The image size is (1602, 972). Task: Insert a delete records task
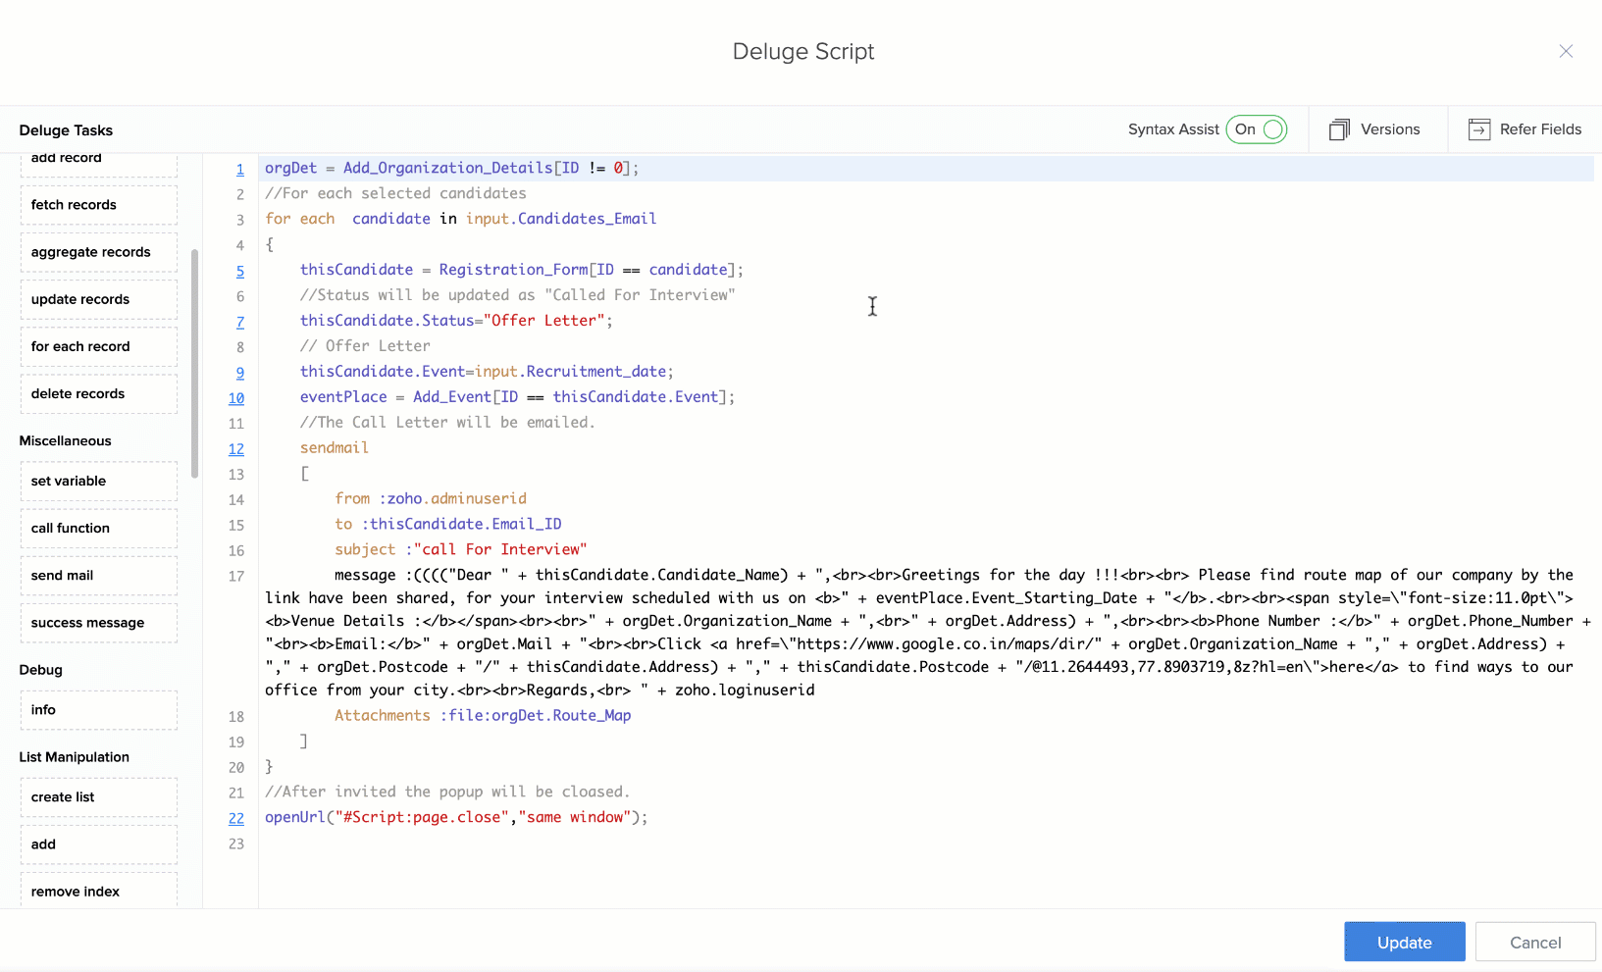click(x=98, y=392)
